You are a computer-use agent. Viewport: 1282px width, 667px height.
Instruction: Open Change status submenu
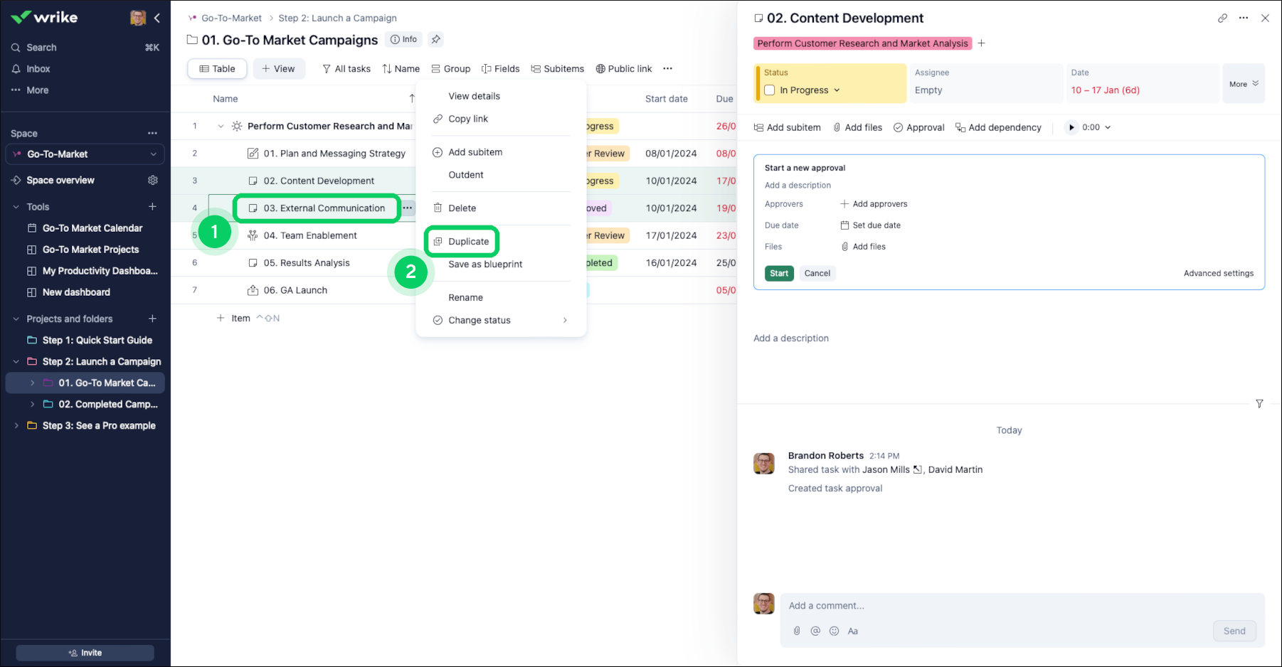point(478,320)
